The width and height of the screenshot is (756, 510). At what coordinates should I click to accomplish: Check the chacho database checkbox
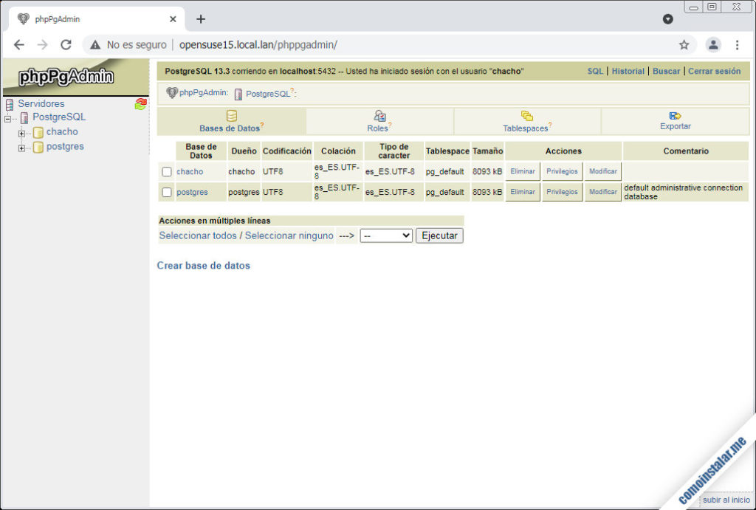167,172
